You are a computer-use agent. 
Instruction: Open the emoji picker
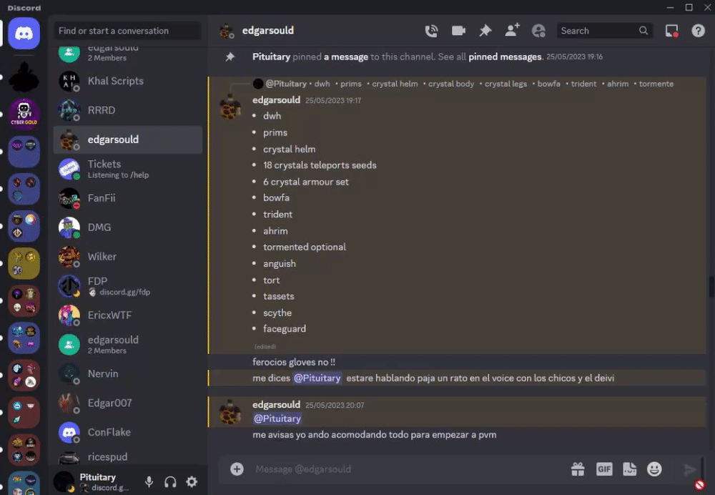click(654, 469)
